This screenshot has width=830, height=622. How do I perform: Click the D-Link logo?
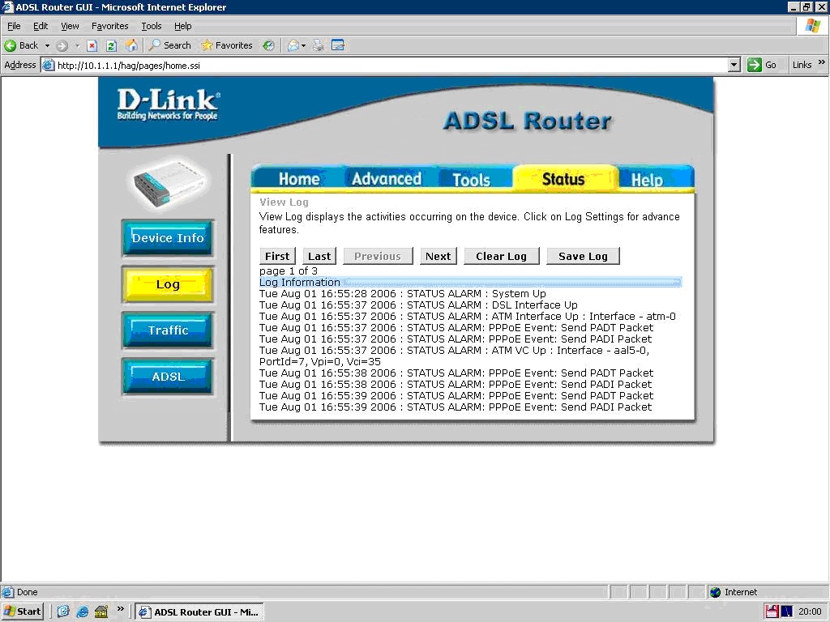[x=168, y=104]
